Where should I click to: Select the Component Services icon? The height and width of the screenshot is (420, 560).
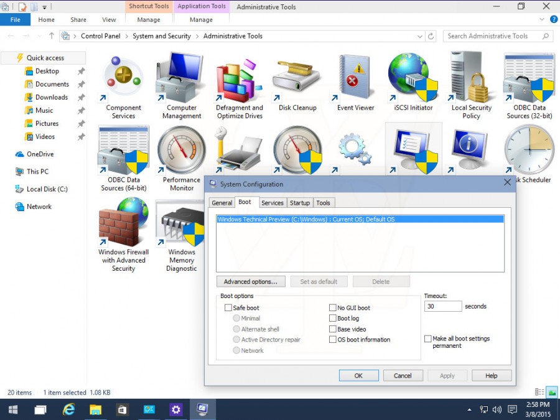(x=123, y=77)
